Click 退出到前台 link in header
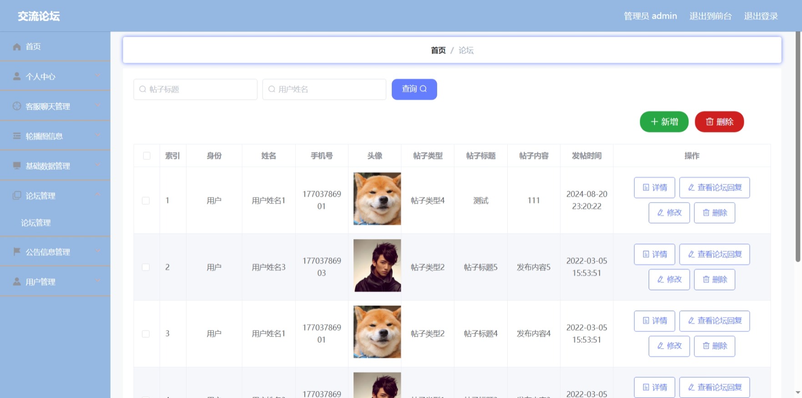 coord(710,16)
